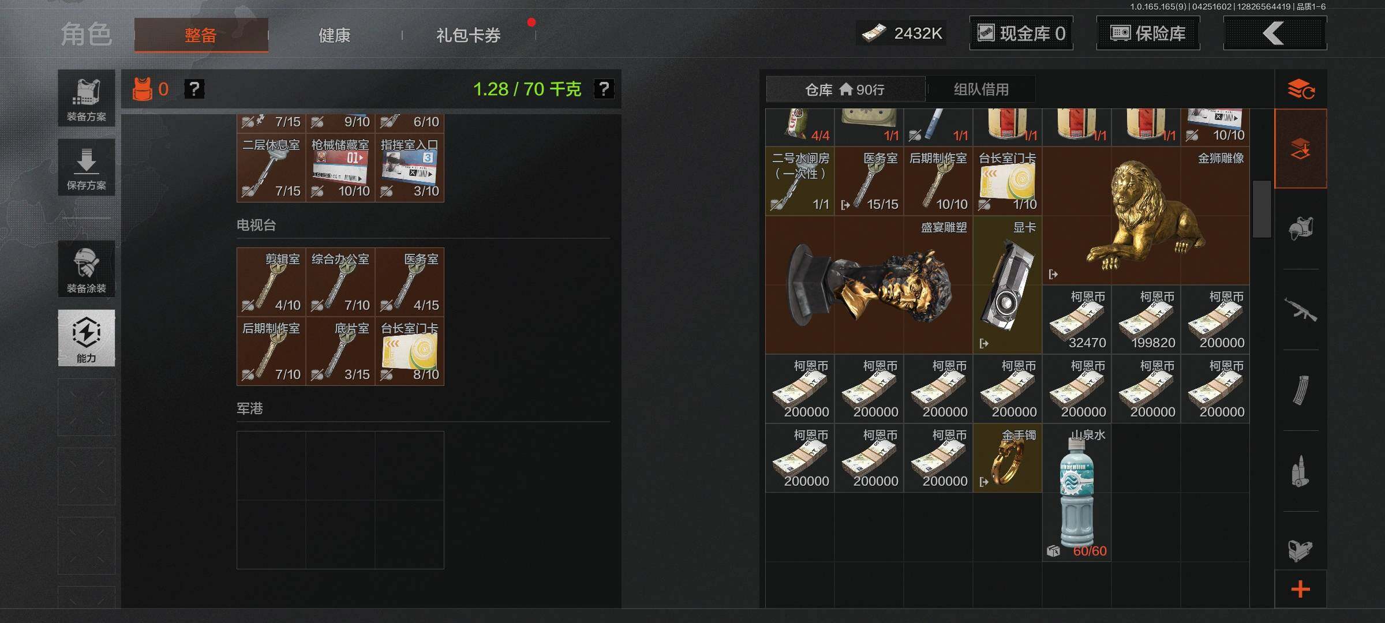Click the orange plus expand stash button
Screen dimensions: 1385x623
[1301, 590]
